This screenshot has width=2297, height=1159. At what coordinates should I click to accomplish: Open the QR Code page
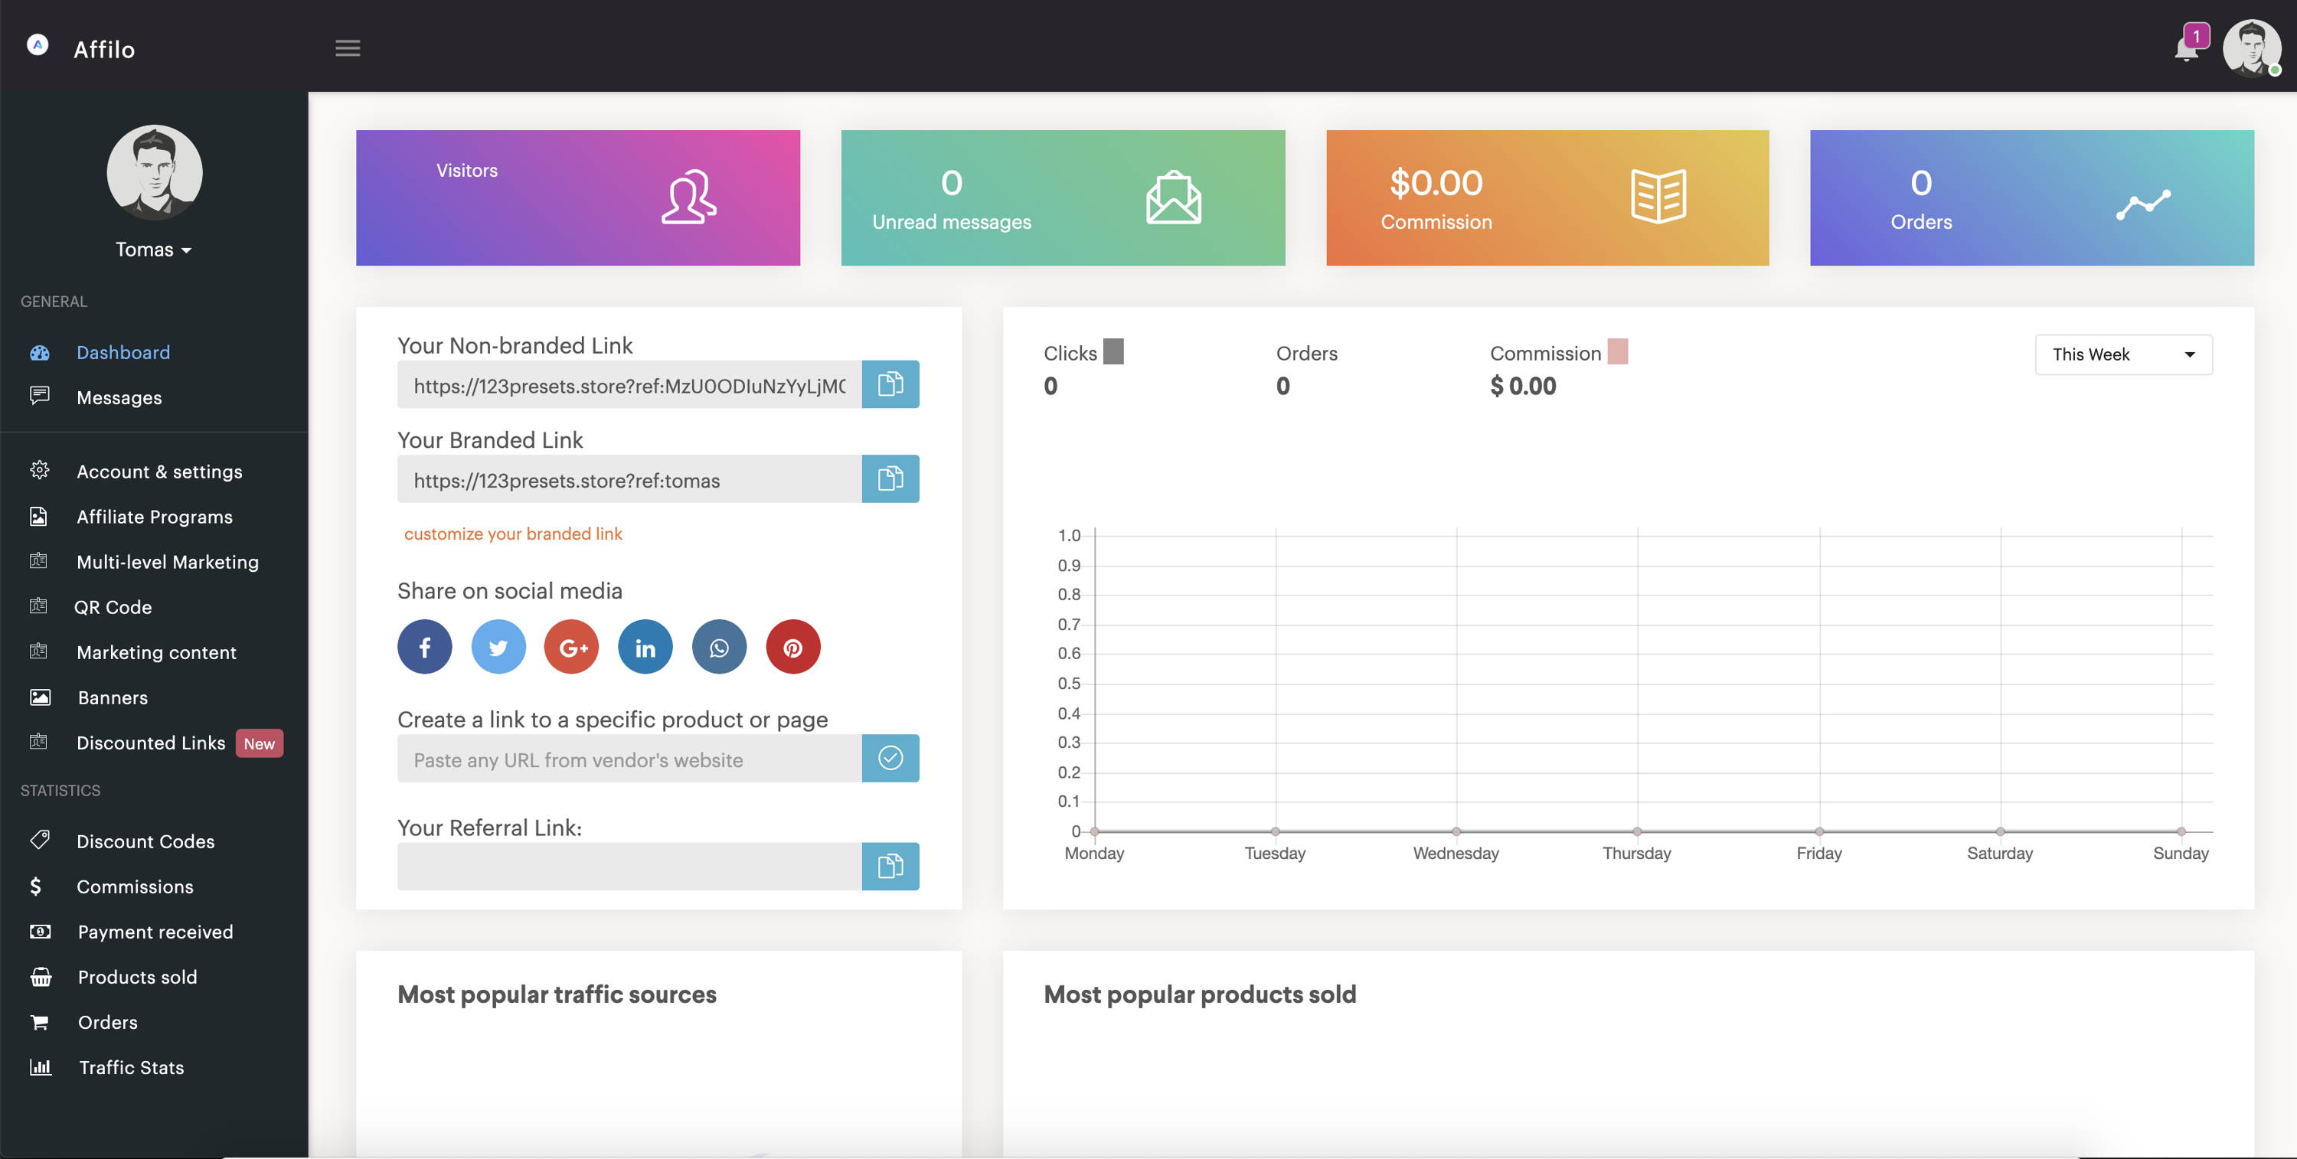(113, 607)
